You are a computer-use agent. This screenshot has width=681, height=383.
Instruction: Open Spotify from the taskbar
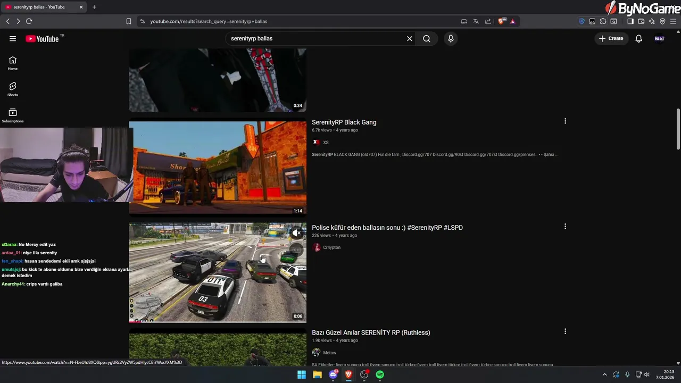tap(380, 374)
